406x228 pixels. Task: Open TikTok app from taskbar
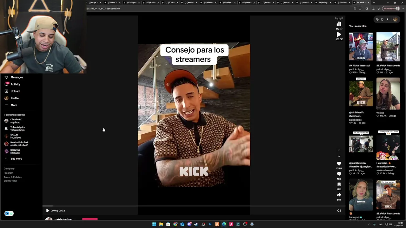click(x=231, y=224)
